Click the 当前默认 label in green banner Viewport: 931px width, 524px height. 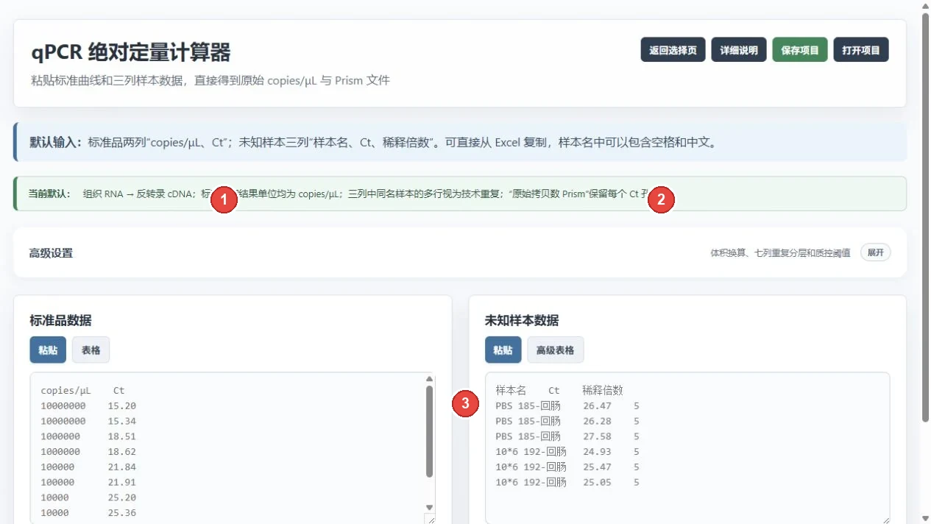pyautogui.click(x=49, y=194)
